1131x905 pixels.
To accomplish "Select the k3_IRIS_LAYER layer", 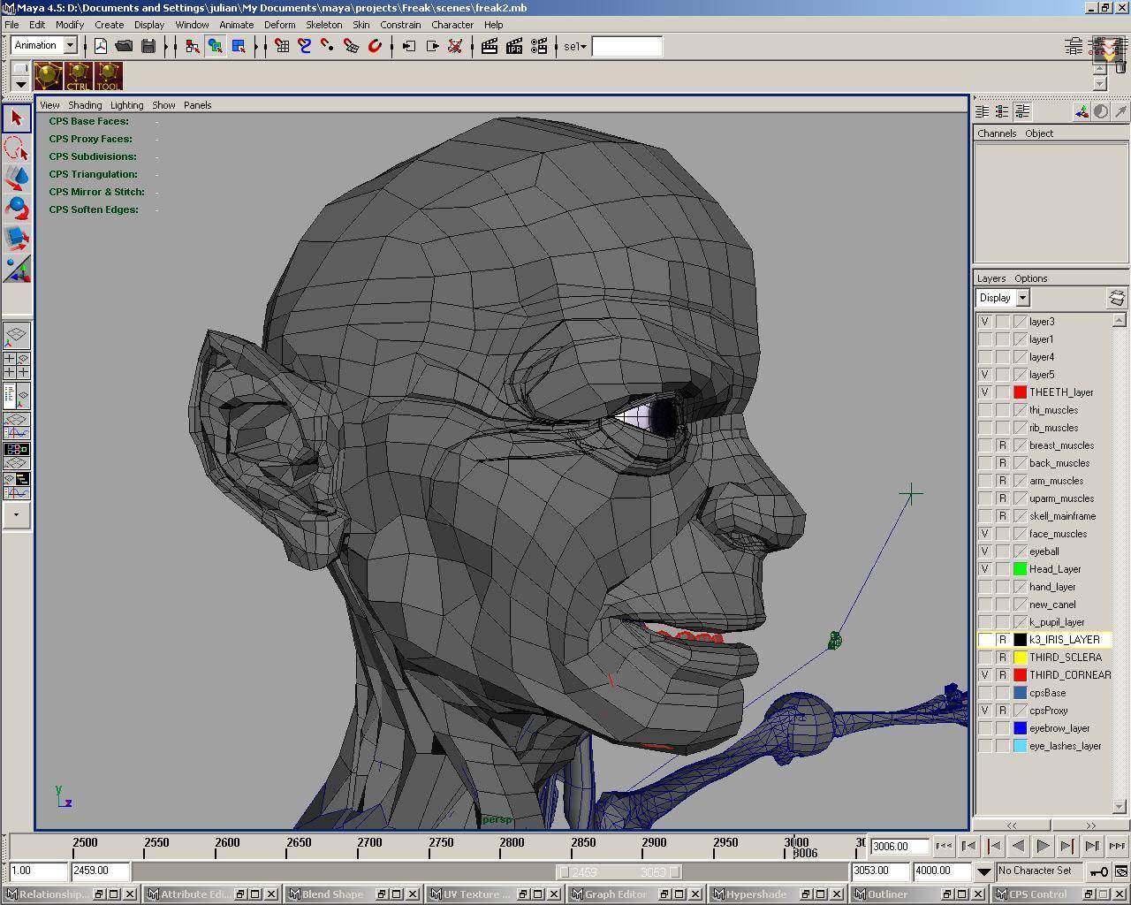I will click(x=1064, y=640).
